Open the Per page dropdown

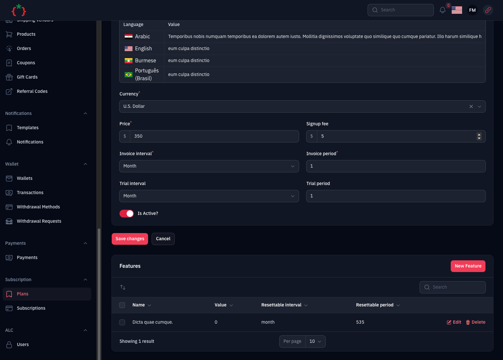coord(315,341)
